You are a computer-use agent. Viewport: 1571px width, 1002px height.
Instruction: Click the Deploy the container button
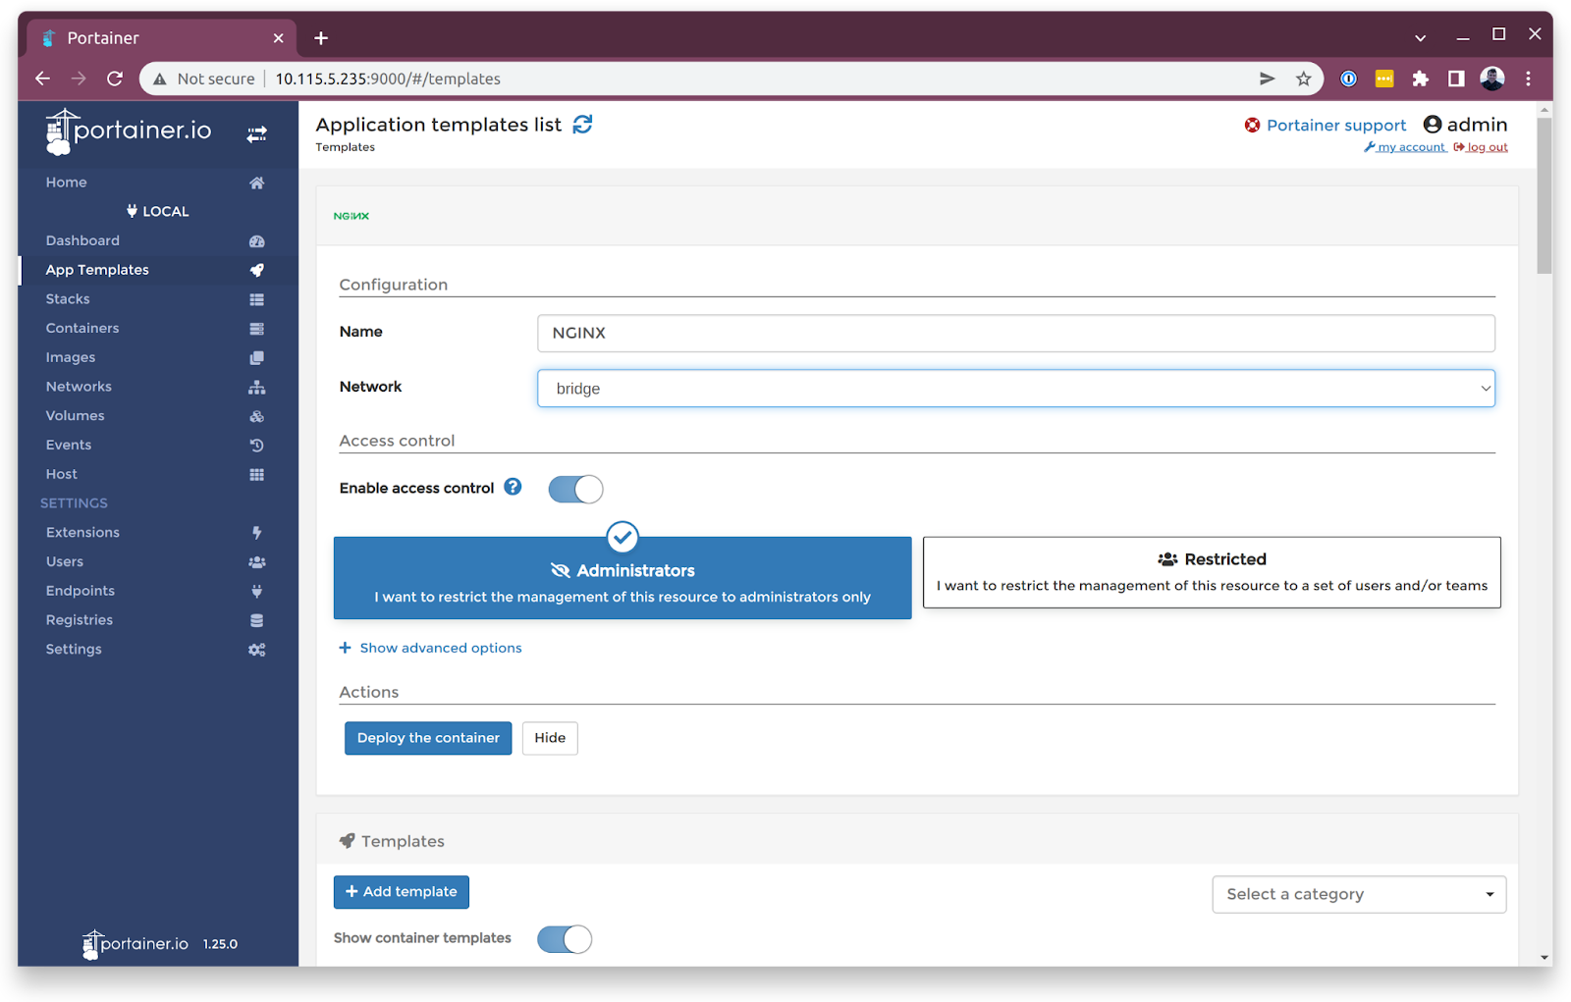pos(427,738)
